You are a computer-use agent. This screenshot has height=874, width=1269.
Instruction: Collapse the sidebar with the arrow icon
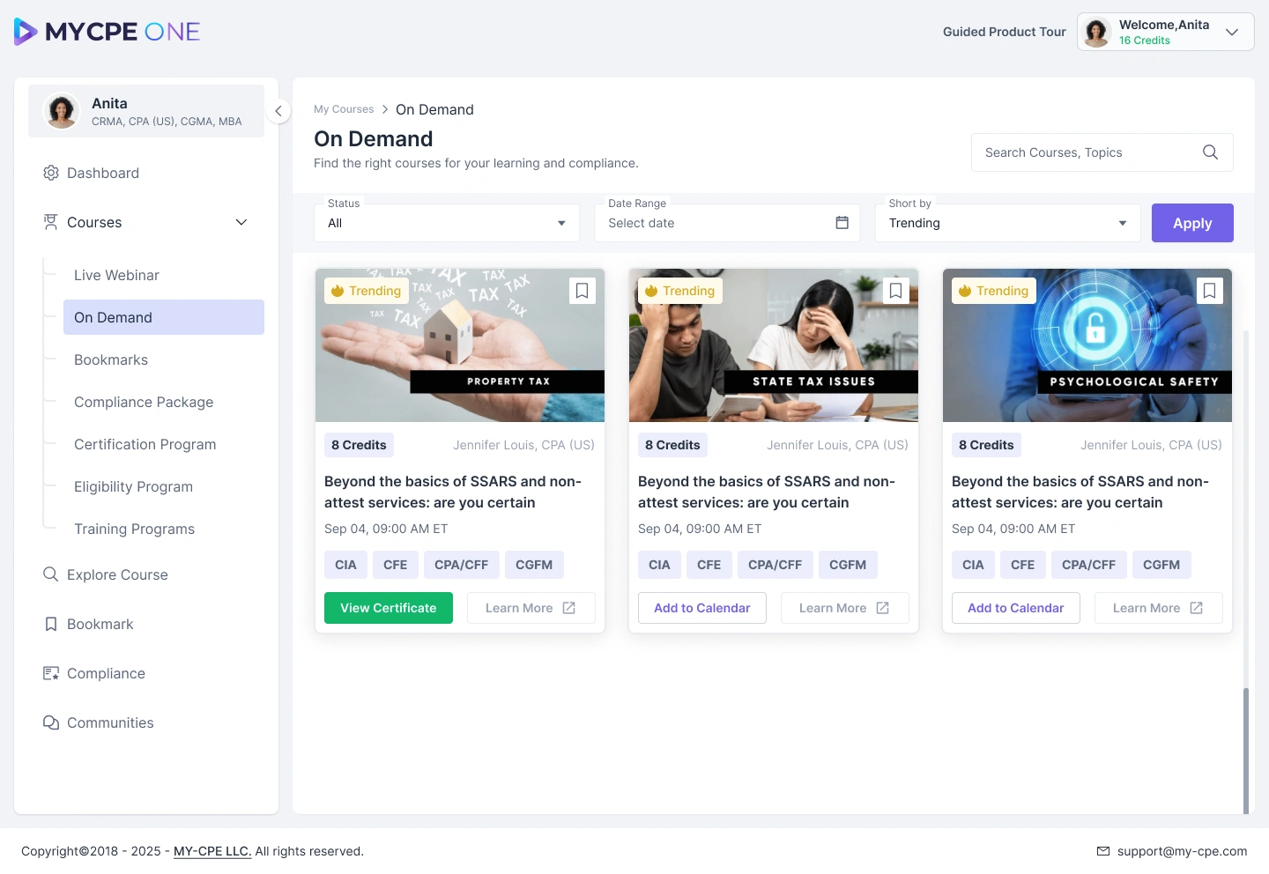pos(278,111)
